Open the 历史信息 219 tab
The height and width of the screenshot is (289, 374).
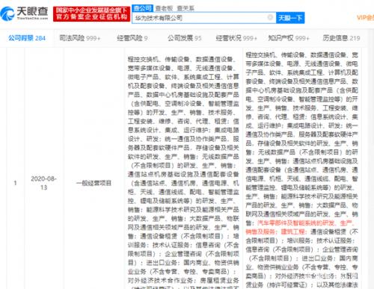coord(341,38)
